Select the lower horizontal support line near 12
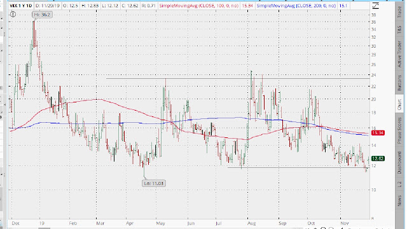 tap(298, 167)
